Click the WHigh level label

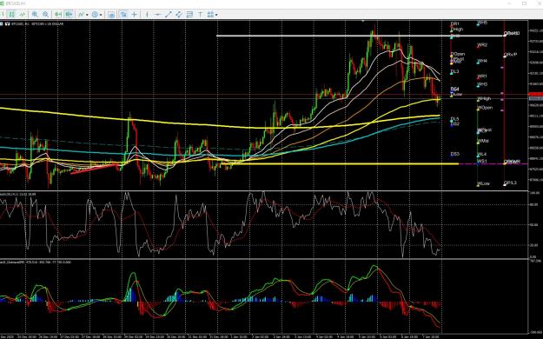[x=484, y=99]
